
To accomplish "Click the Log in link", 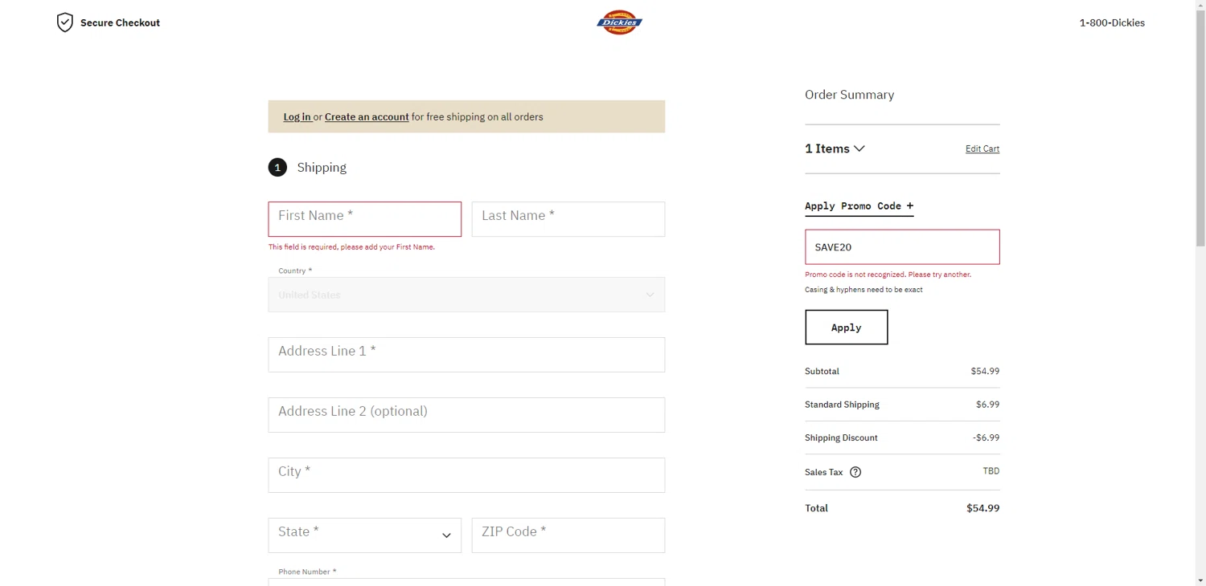I will pos(297,117).
